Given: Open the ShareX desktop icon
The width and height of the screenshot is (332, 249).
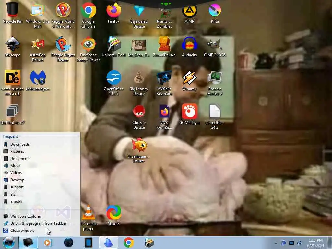Looking at the screenshot, I should point(114,215).
